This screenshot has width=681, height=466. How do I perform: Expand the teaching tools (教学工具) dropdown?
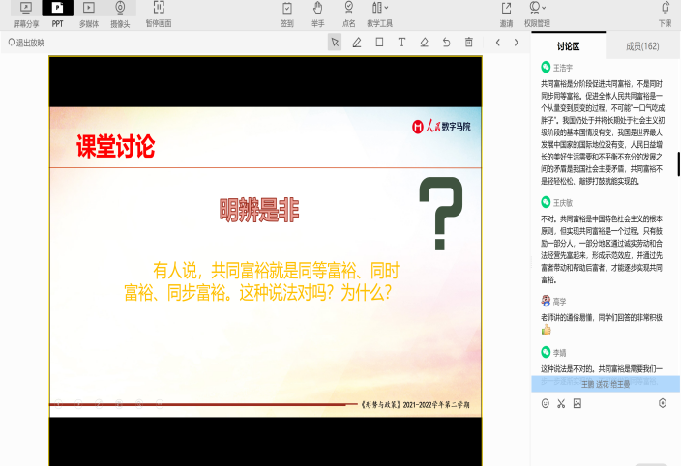tap(379, 13)
